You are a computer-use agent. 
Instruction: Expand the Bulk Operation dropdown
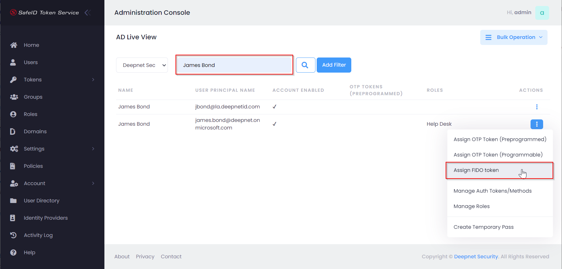click(514, 37)
